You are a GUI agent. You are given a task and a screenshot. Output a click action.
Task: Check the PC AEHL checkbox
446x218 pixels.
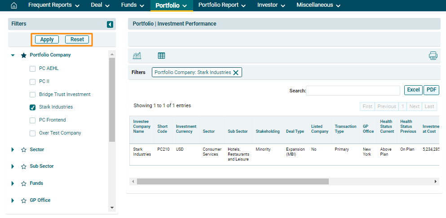pos(32,69)
